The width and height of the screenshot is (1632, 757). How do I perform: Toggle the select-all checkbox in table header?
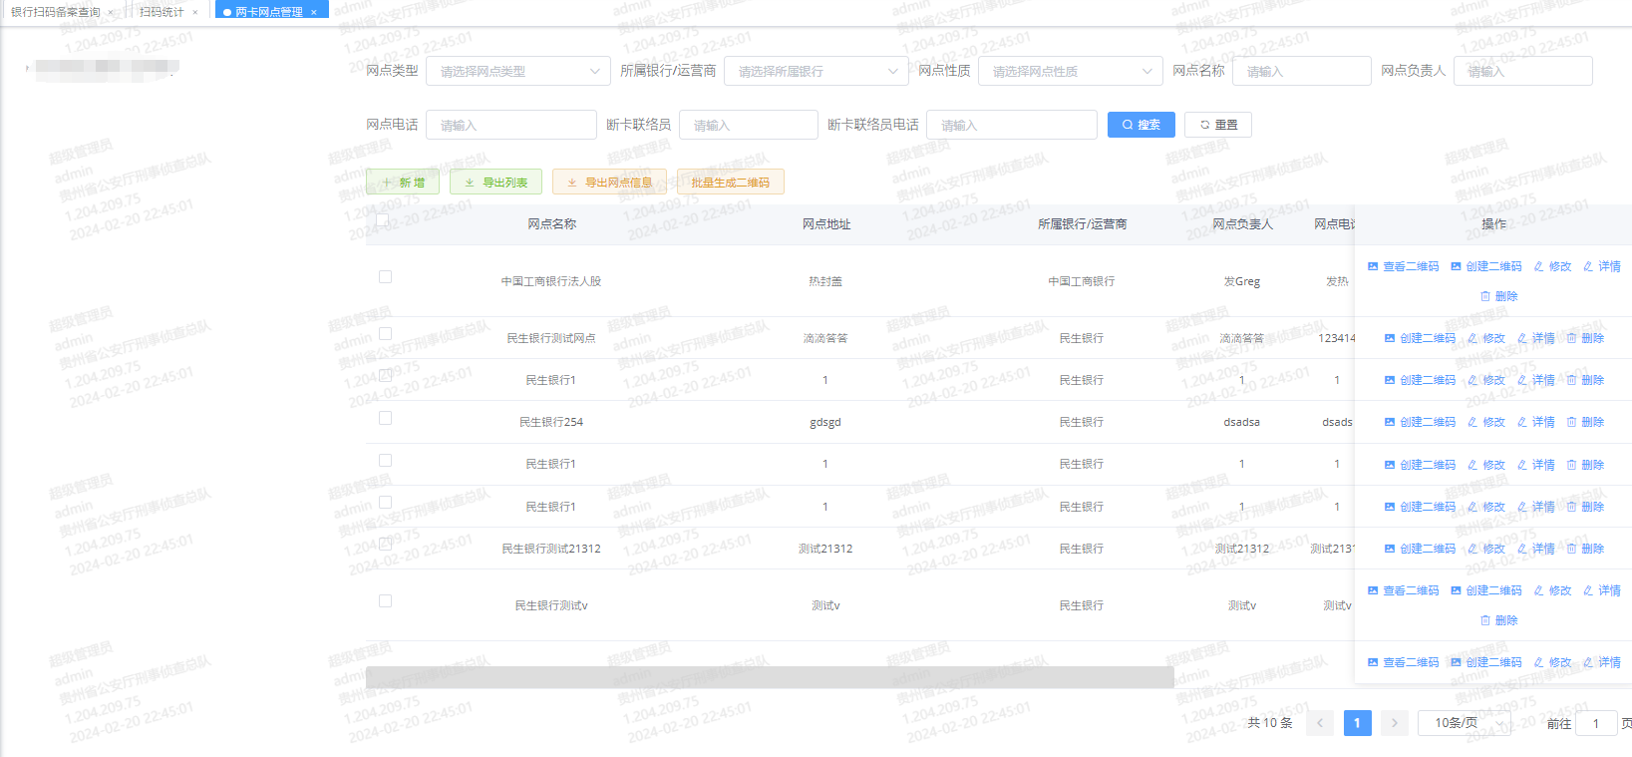pos(383,220)
